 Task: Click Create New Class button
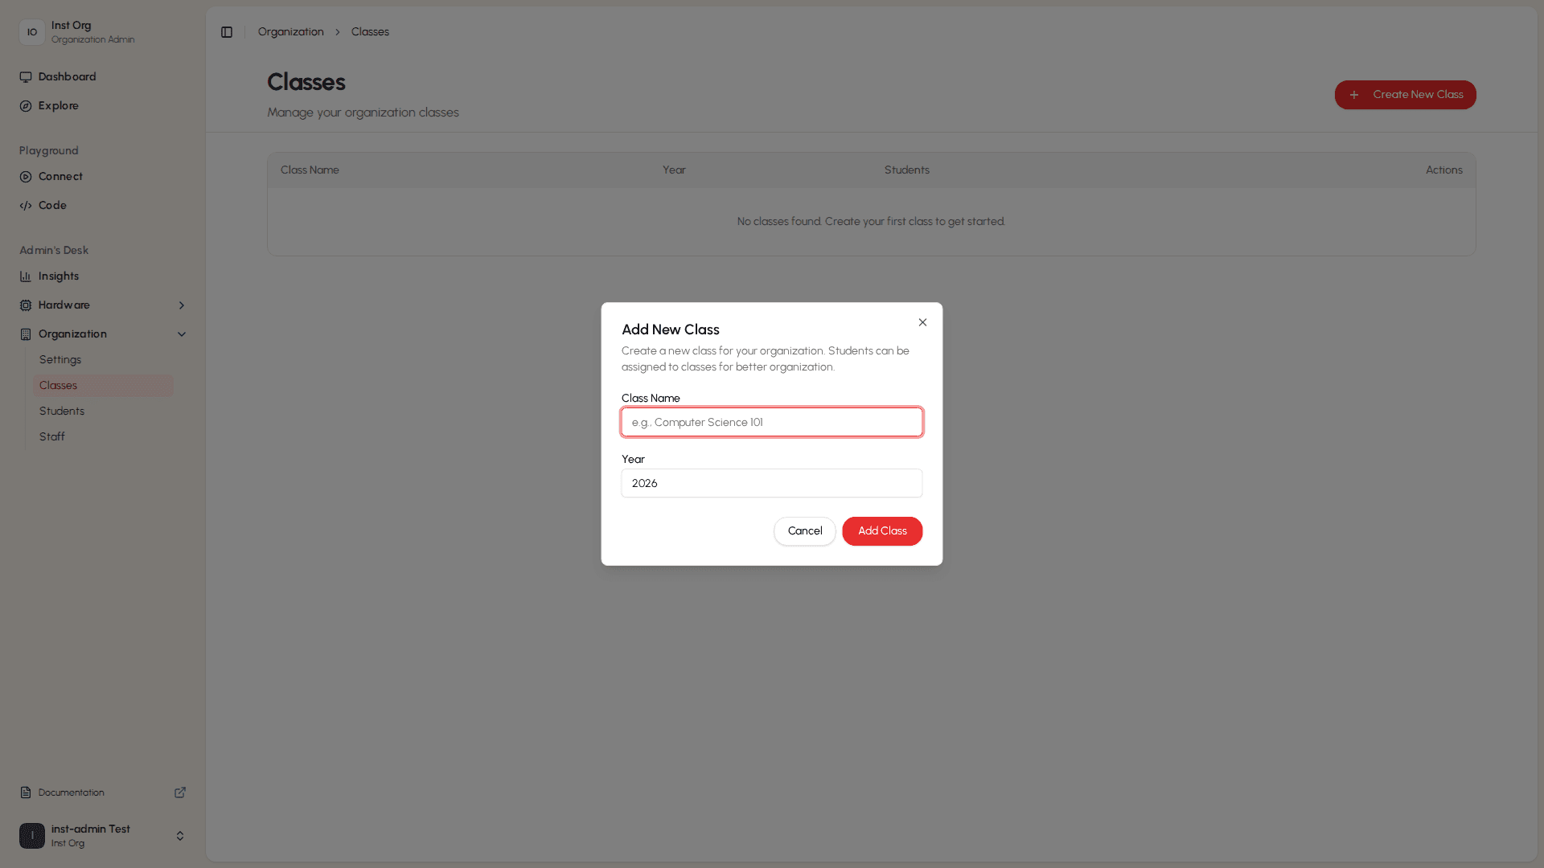click(x=1405, y=95)
